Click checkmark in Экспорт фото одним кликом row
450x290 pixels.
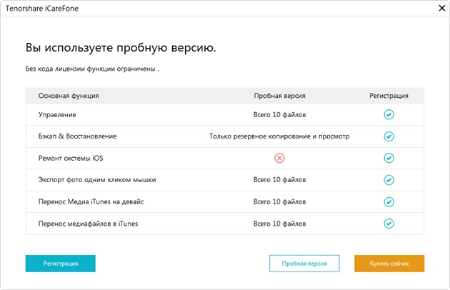[389, 180]
